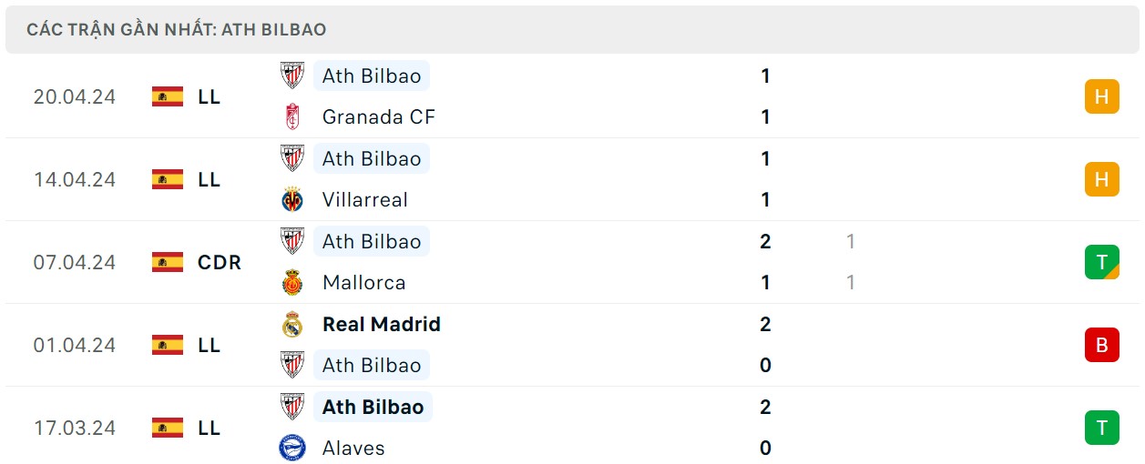Viewport: 1145px width, 464px height.
Task: Click the Granada CF club crest
Action: tap(292, 116)
